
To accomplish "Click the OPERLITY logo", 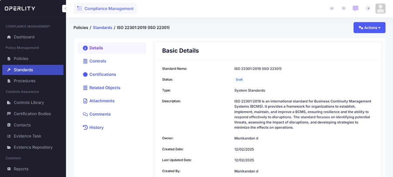I will pos(20,8).
